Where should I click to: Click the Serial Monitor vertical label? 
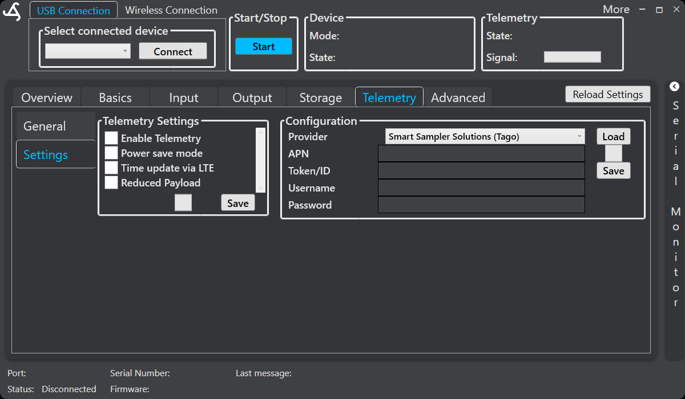point(676,203)
